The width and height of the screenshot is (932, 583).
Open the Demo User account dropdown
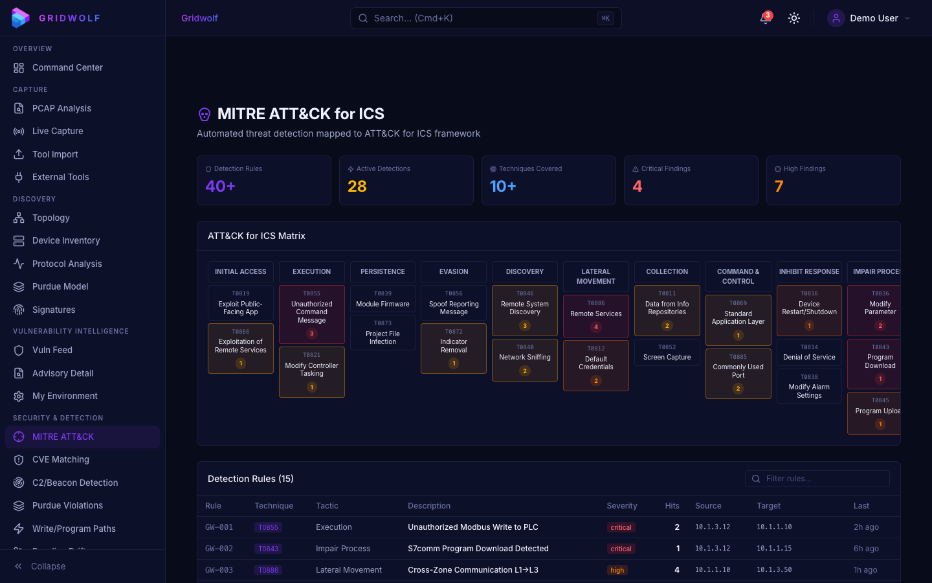(x=870, y=18)
